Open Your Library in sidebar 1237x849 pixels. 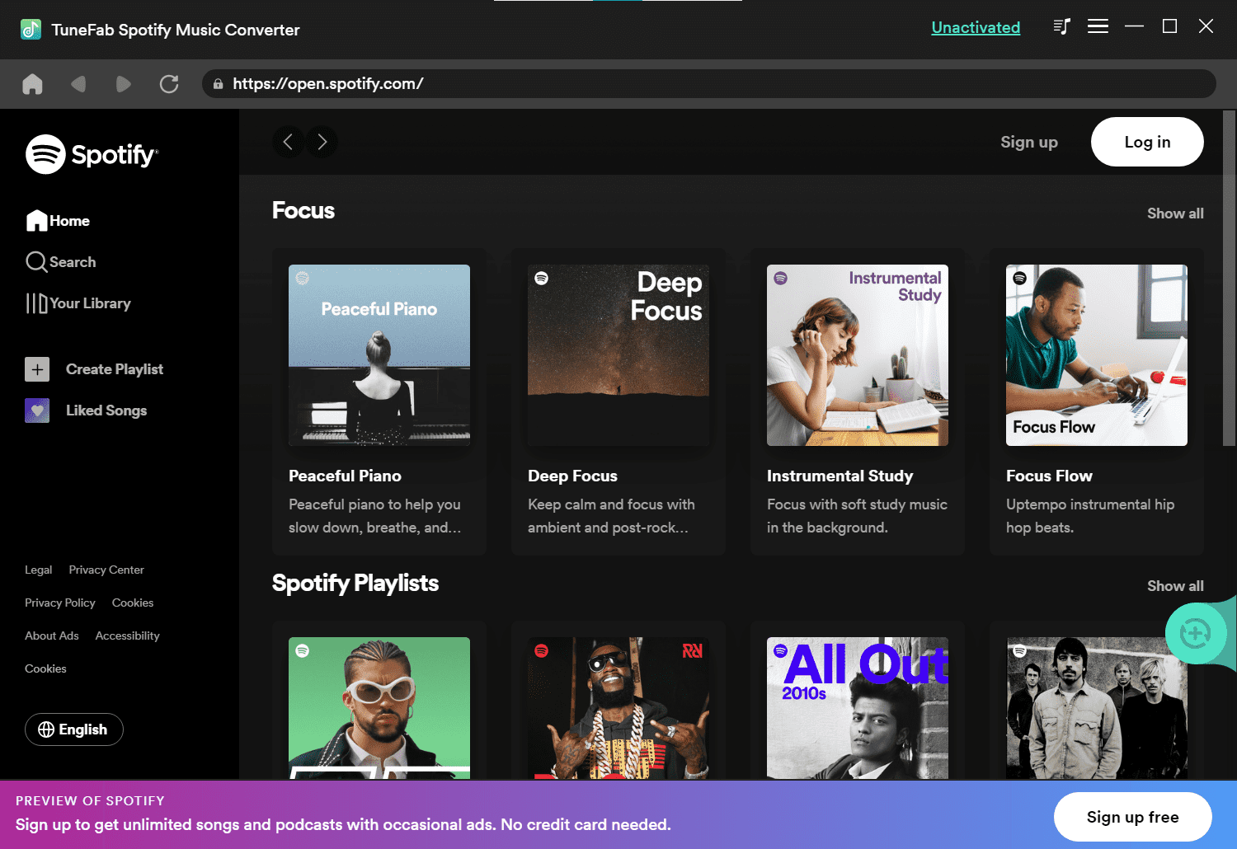78,303
